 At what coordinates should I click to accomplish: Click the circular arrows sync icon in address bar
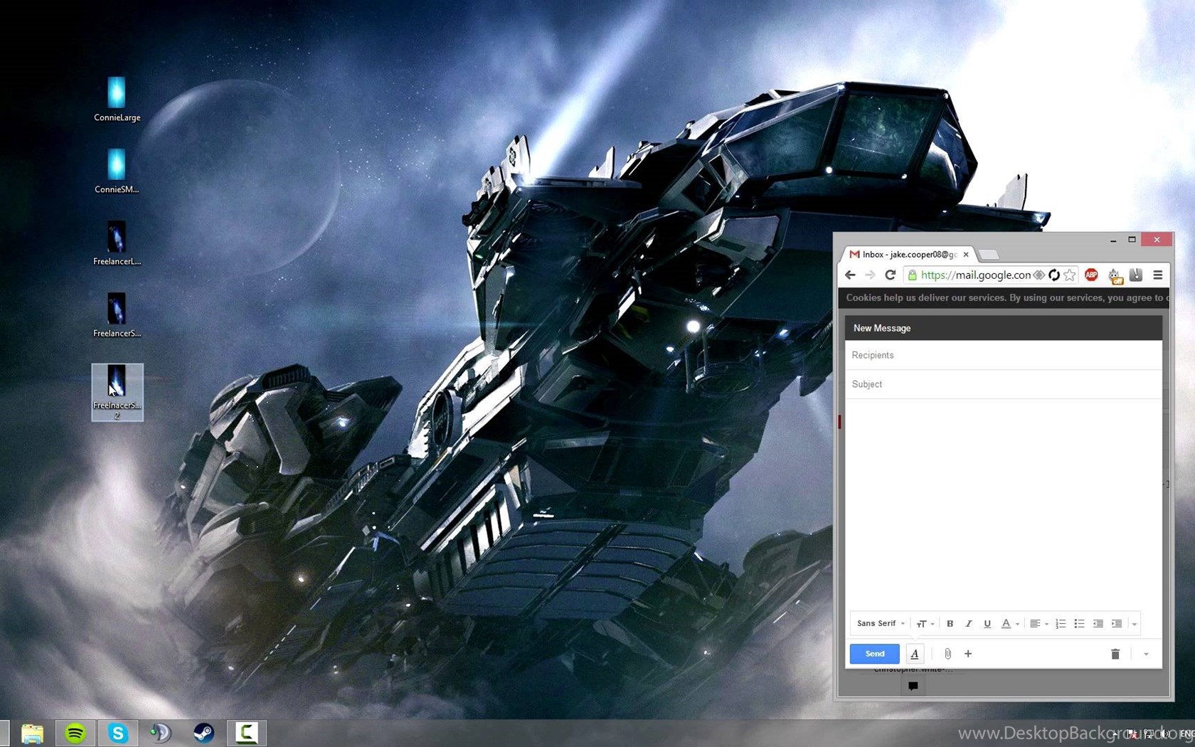click(1054, 275)
